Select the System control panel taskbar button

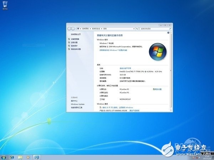(37, 158)
